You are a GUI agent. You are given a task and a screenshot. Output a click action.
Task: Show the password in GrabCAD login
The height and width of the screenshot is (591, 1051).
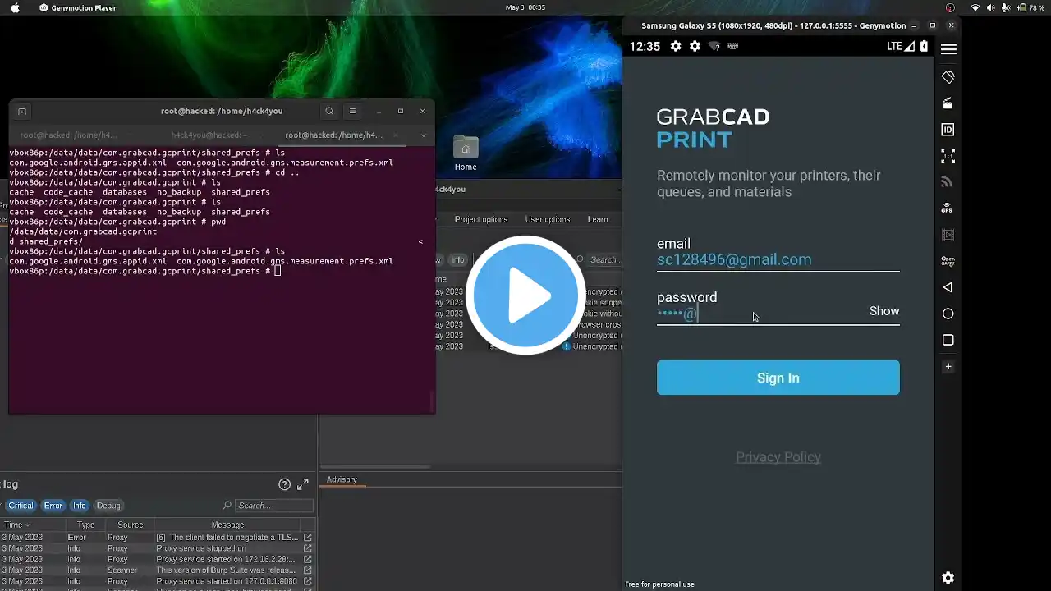pyautogui.click(x=884, y=311)
